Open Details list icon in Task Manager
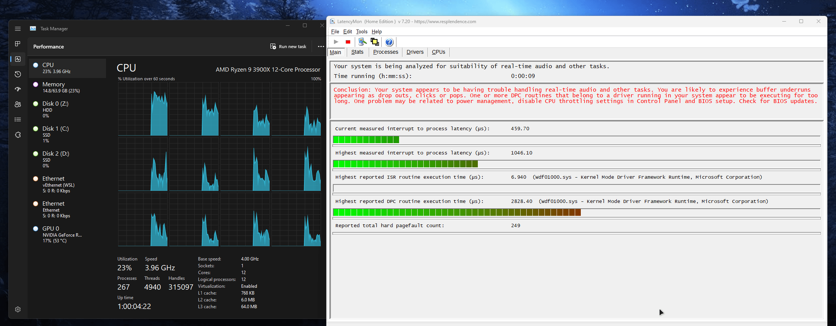The image size is (836, 326). (18, 120)
